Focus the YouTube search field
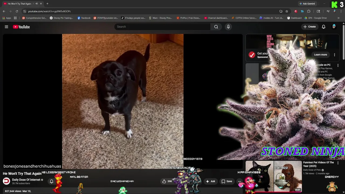Screen dimensions: 345x194 click(x=163, y=27)
